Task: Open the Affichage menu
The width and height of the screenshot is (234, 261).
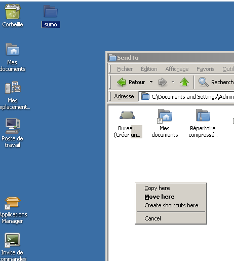Action: pyautogui.click(x=177, y=69)
